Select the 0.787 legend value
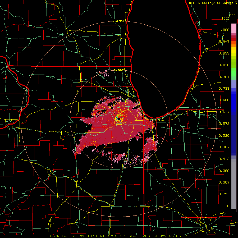The image size is (238, 238). click(x=224, y=77)
